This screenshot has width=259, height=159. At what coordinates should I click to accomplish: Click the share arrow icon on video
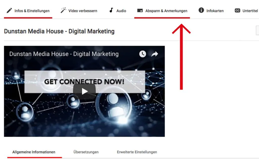pyautogui.click(x=155, y=54)
